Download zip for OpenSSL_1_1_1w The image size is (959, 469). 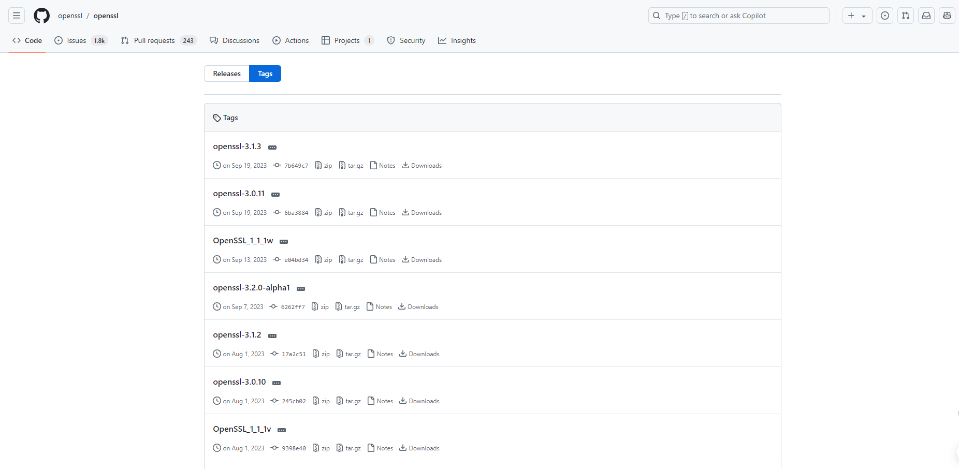click(x=324, y=260)
